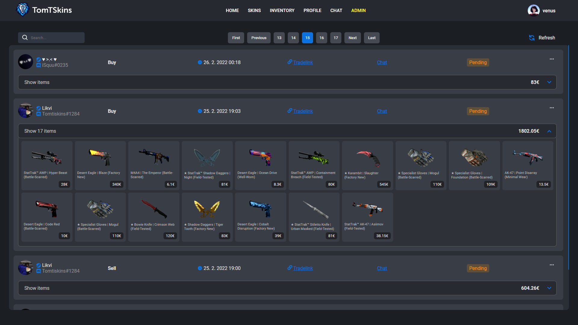The width and height of the screenshot is (578, 325).
Task: Go to page 13
Action: [279, 38]
